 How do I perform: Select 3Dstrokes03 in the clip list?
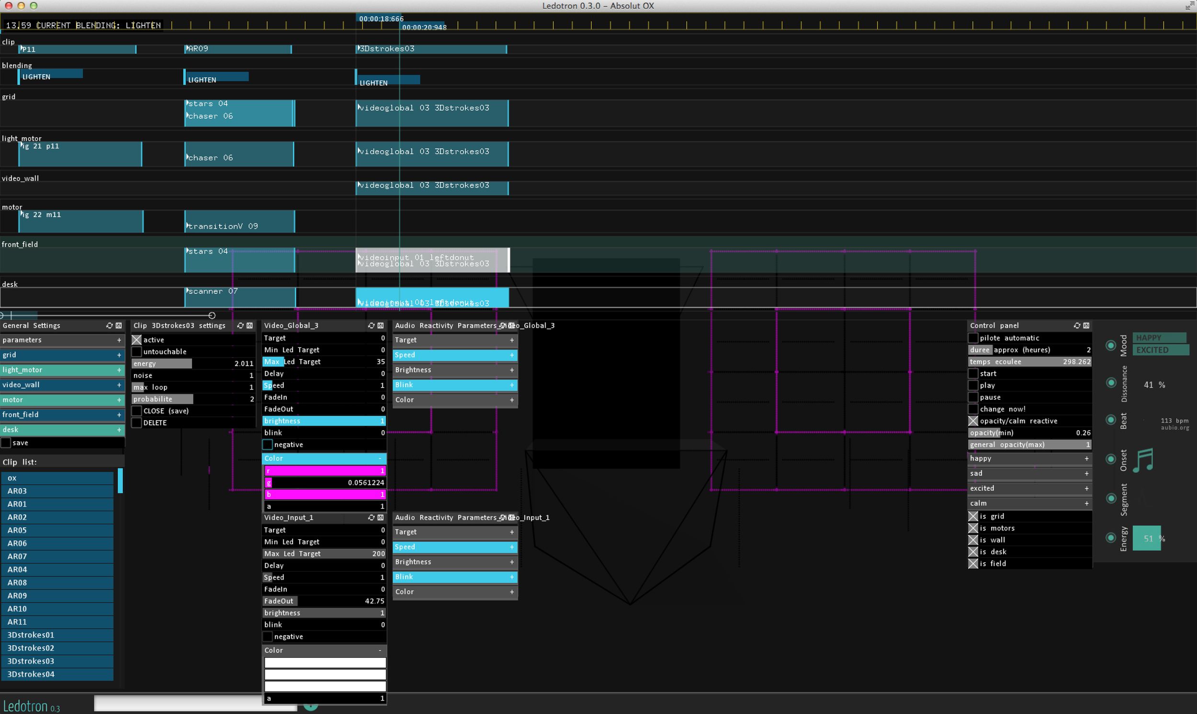pos(57,661)
